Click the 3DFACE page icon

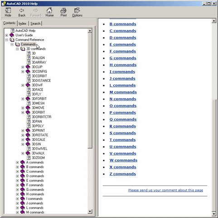click(x=29, y=89)
